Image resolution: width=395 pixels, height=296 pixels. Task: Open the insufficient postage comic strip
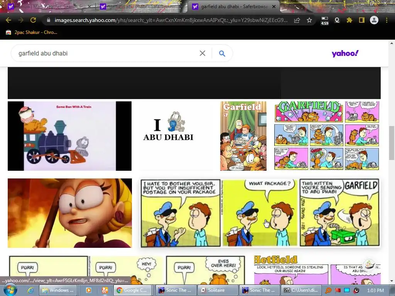tap(260, 213)
